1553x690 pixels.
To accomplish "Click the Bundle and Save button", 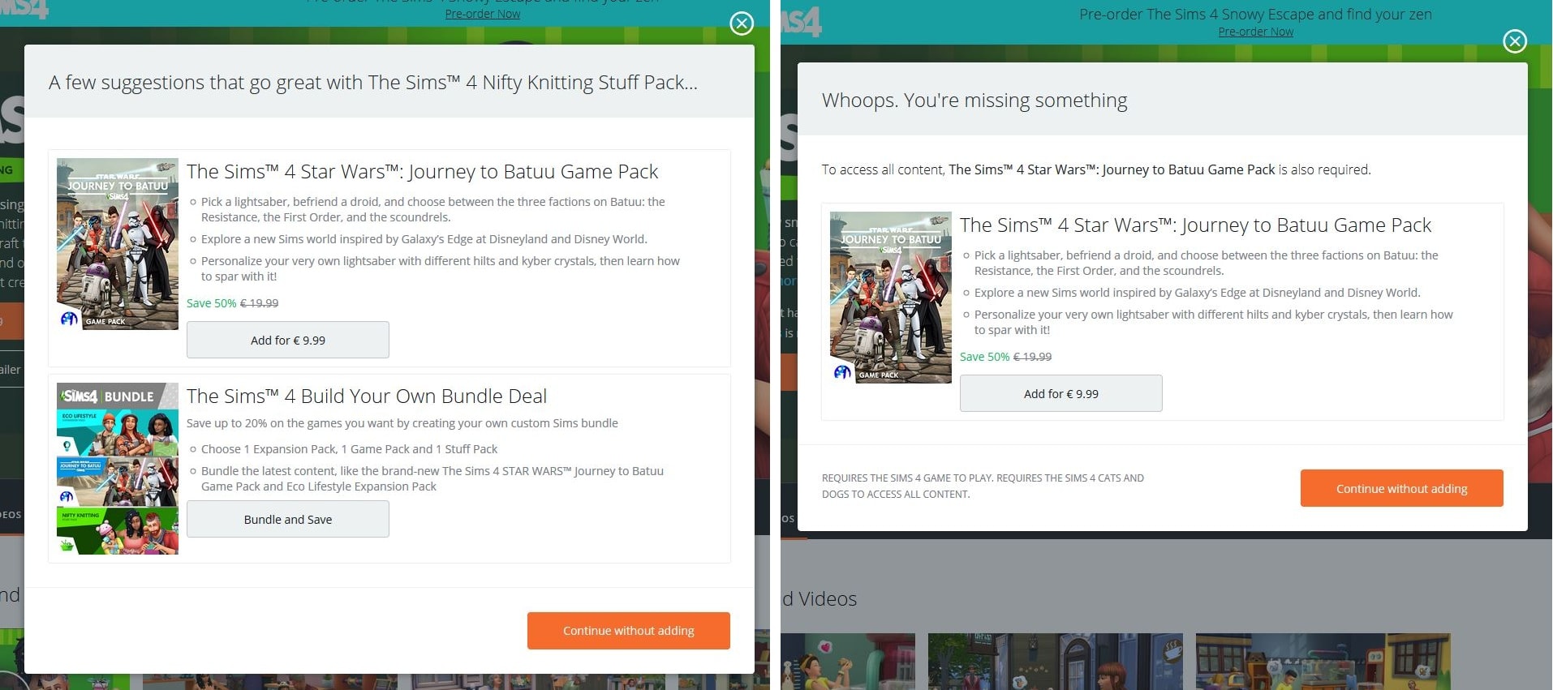I will point(288,519).
